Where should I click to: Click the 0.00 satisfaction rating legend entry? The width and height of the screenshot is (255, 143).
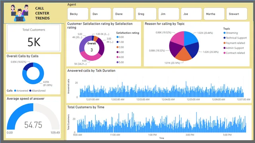tap(120, 37)
